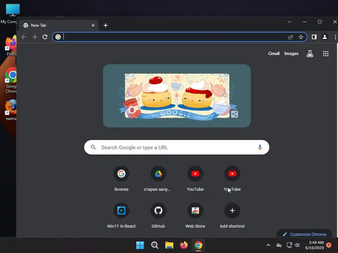Open the network status tray icon
This screenshot has height=253, width=338.
click(x=289, y=245)
